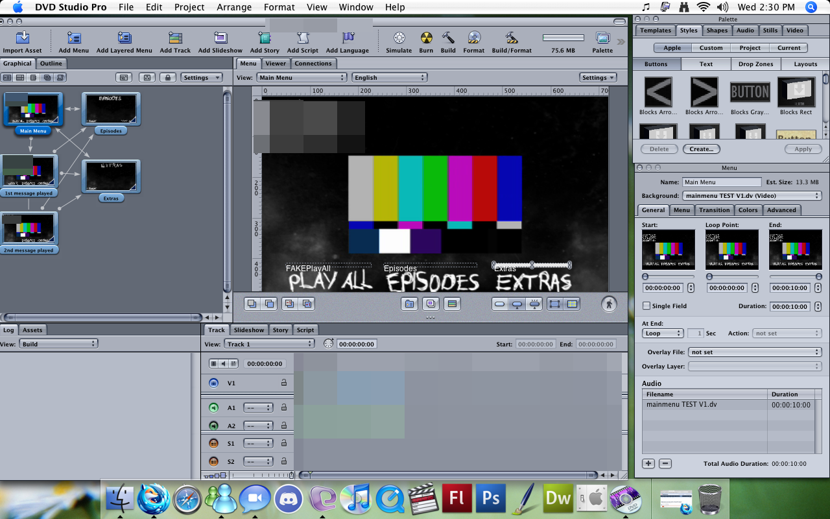830x519 pixels.
Task: Toggle the S2 subtitle track lock
Action: pos(283,461)
